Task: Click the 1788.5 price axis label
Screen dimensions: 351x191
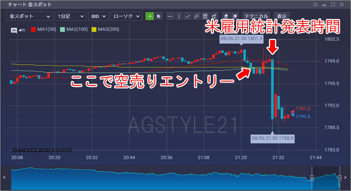Action: tap(332, 128)
